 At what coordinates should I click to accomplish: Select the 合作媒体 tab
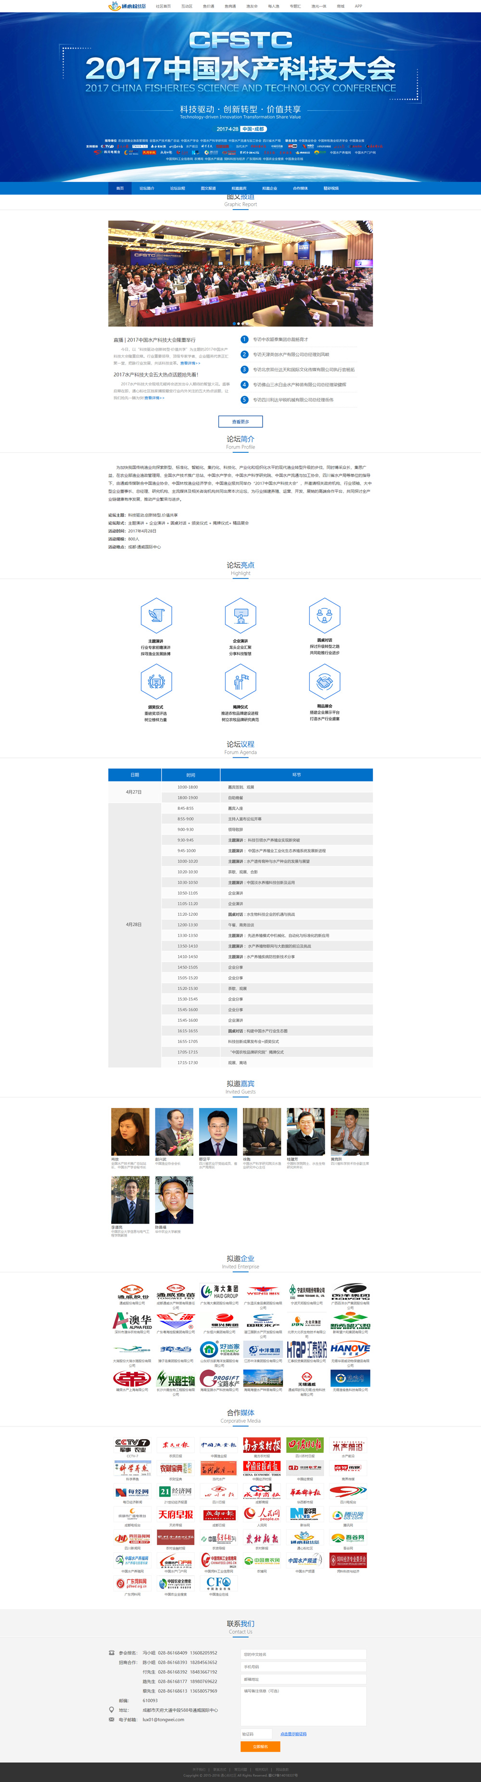click(x=300, y=188)
